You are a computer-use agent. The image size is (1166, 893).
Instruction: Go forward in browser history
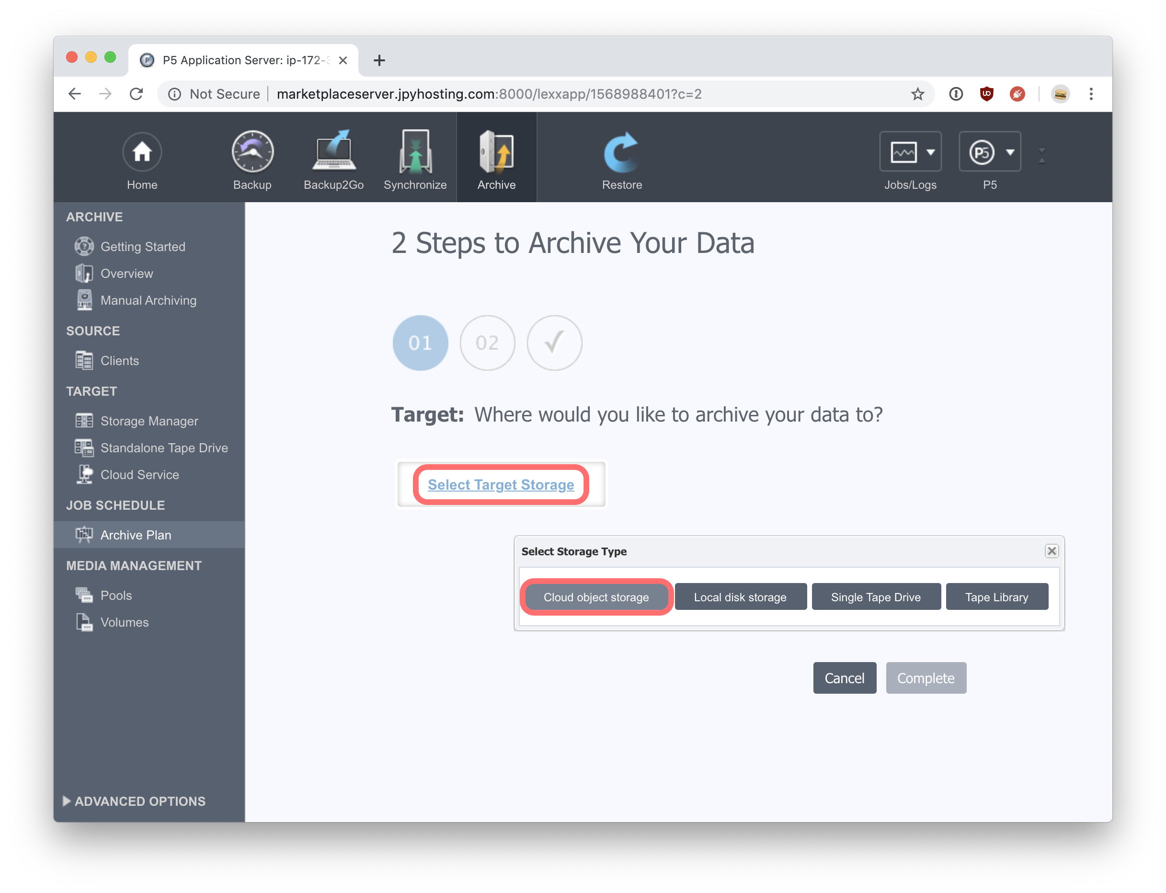click(105, 94)
